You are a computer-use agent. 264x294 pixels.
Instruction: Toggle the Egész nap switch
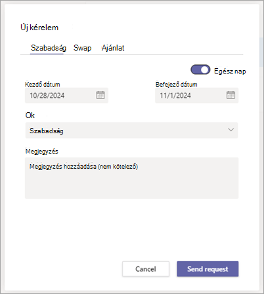(200, 70)
